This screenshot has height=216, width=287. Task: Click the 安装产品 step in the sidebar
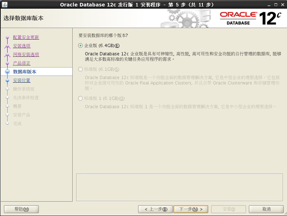pyautogui.click(x=22, y=115)
